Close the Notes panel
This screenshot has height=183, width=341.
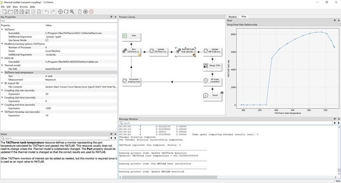pyautogui.click(x=115, y=134)
